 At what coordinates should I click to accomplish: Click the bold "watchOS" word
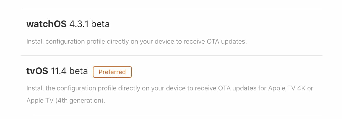(x=46, y=24)
